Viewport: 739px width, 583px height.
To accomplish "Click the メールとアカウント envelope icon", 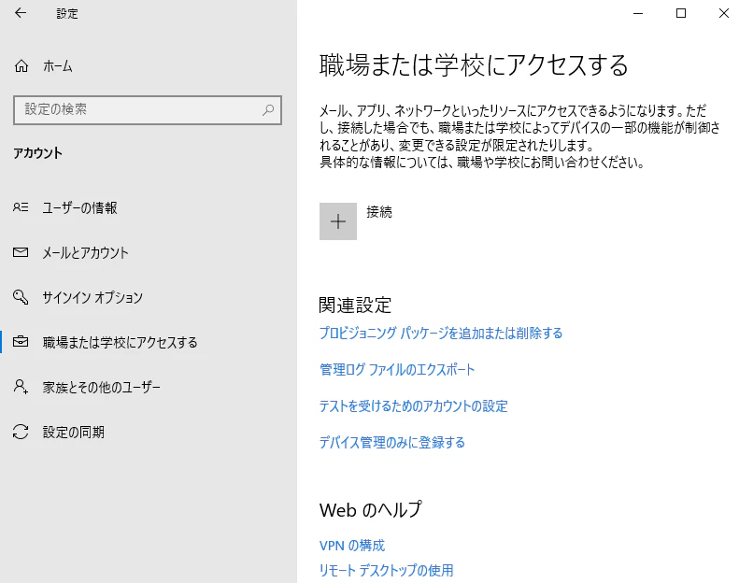I will coord(21,252).
